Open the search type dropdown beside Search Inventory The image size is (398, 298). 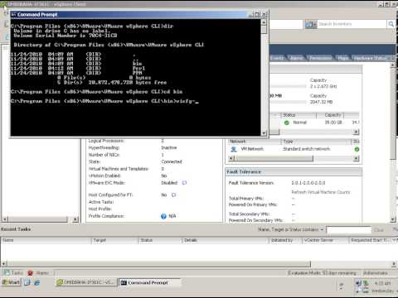[311, 24]
